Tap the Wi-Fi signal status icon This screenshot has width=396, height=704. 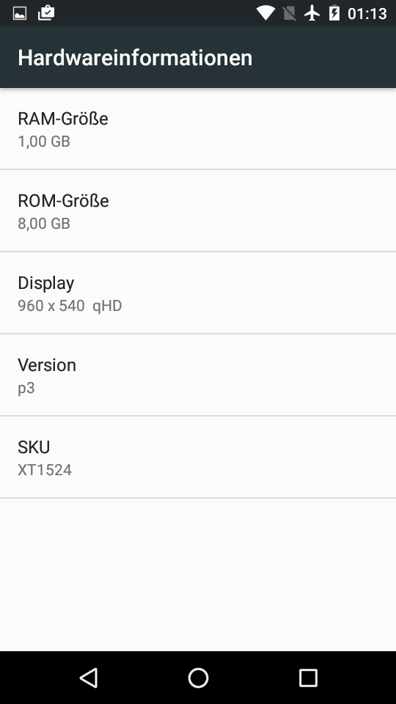point(265,13)
